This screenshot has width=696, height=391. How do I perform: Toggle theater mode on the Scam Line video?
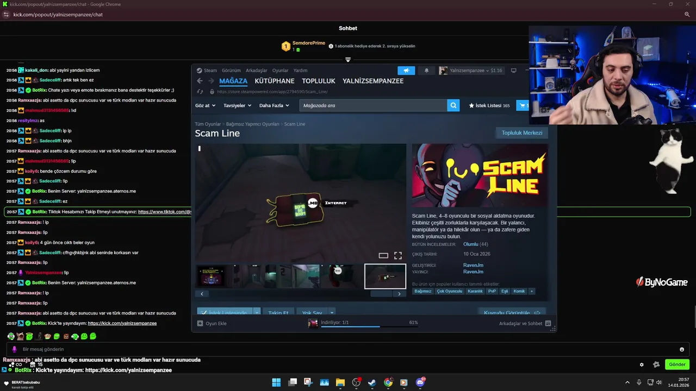pyautogui.click(x=383, y=255)
